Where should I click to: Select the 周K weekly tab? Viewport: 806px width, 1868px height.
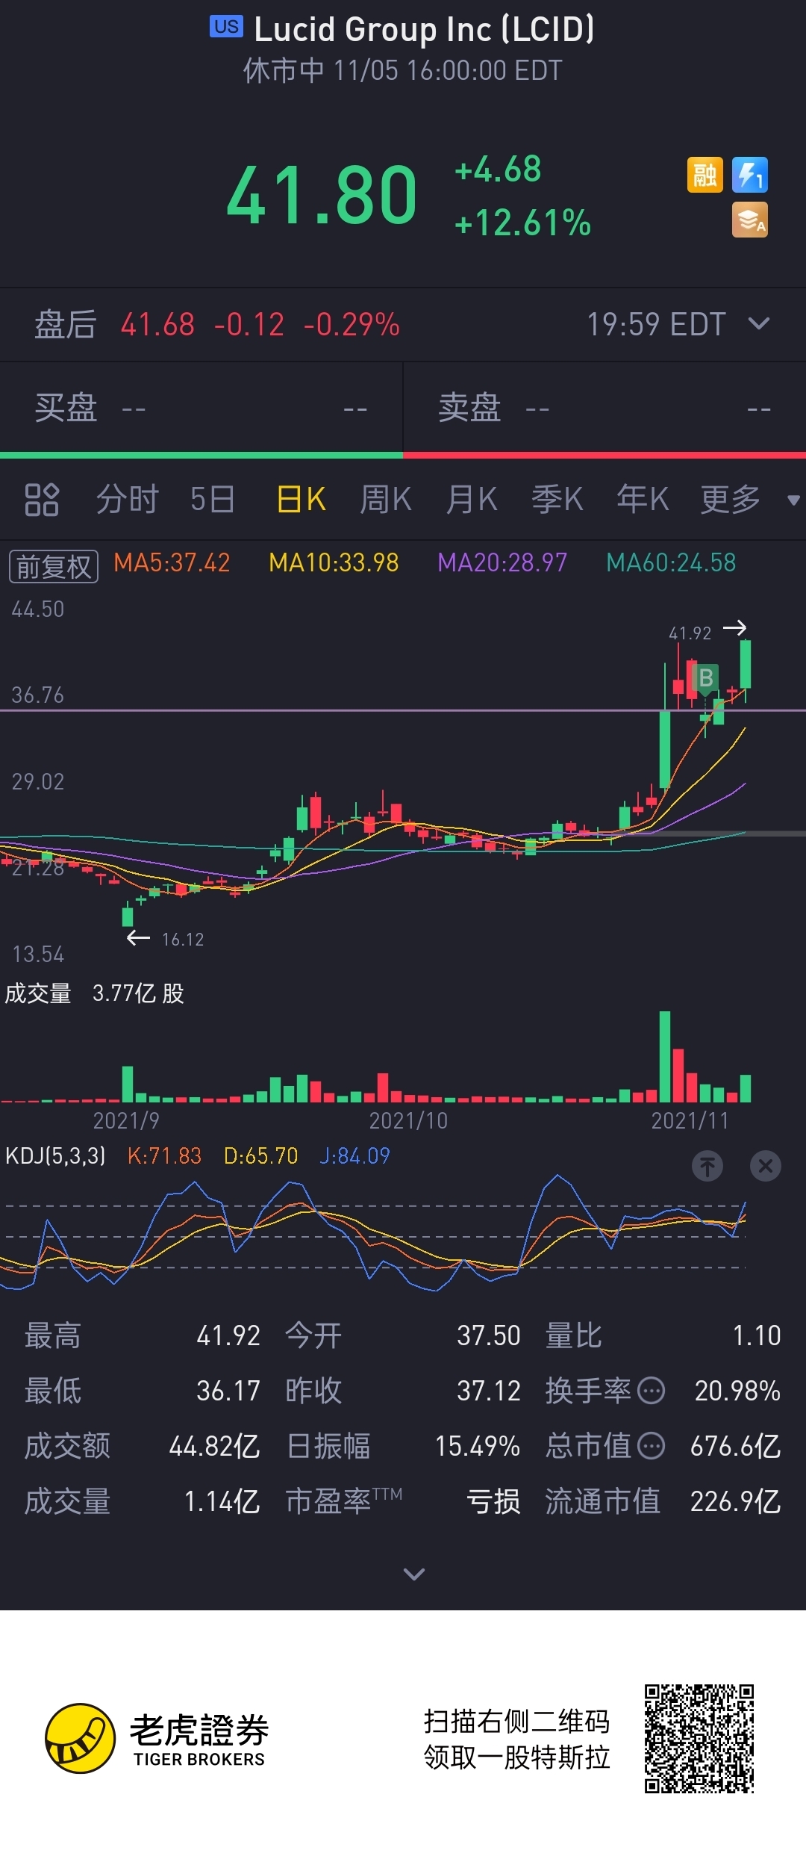(386, 499)
